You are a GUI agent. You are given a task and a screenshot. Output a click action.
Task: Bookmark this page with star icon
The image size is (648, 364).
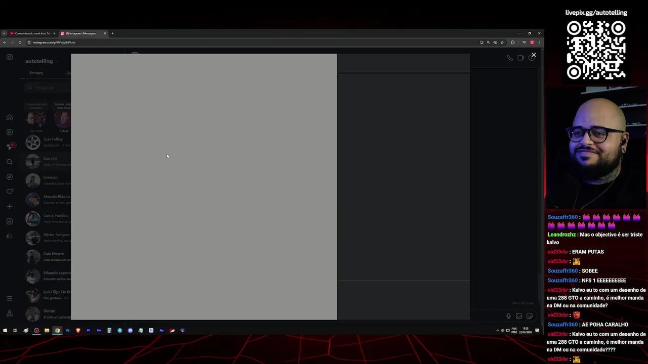(x=502, y=42)
